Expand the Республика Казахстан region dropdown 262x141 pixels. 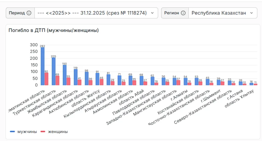point(222,13)
